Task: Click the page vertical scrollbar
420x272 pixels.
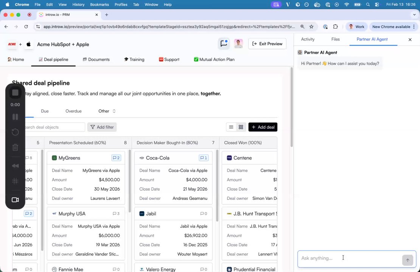Action: pos(292,107)
